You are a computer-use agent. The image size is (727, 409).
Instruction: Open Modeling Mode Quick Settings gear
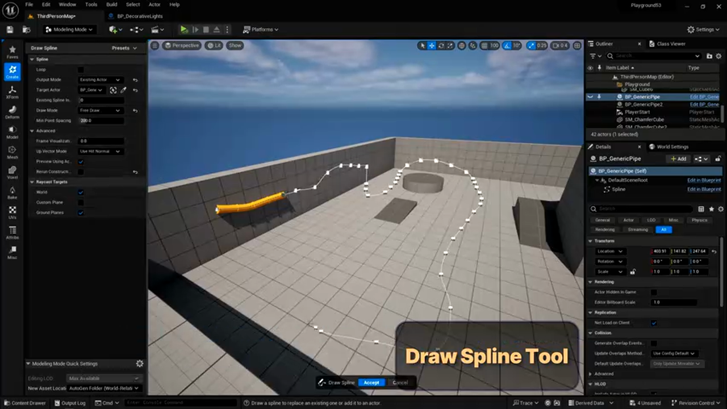point(140,364)
